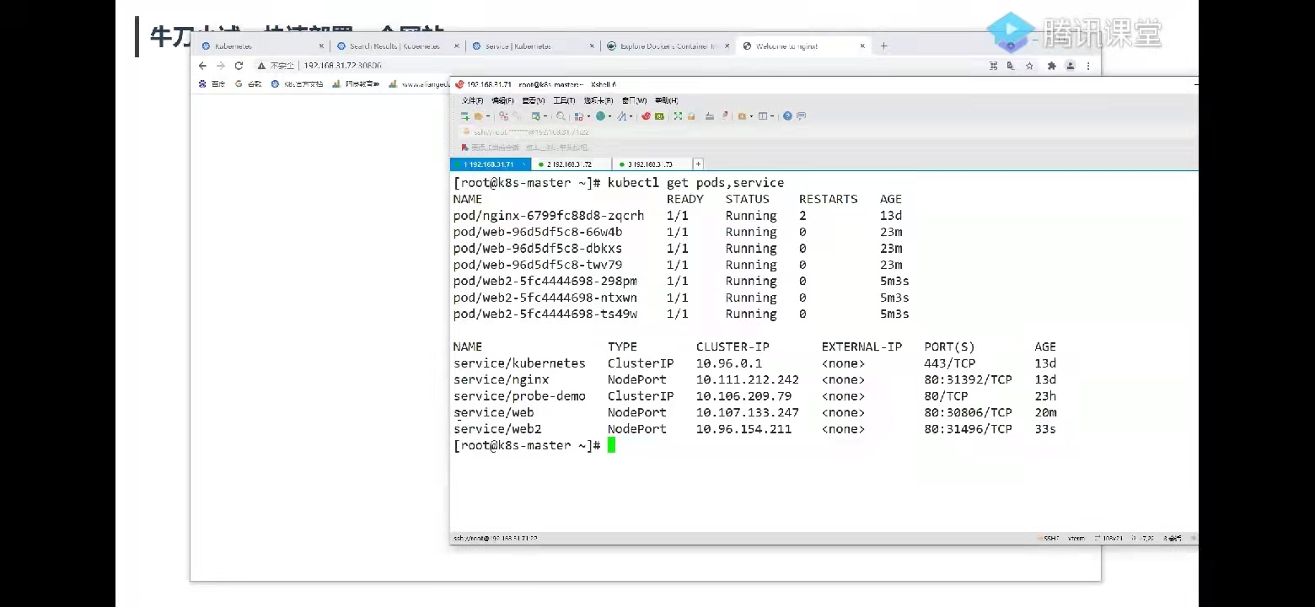The image size is (1315, 607).
Task: Expand the open session folder dropdown arrow
Action: click(x=487, y=116)
